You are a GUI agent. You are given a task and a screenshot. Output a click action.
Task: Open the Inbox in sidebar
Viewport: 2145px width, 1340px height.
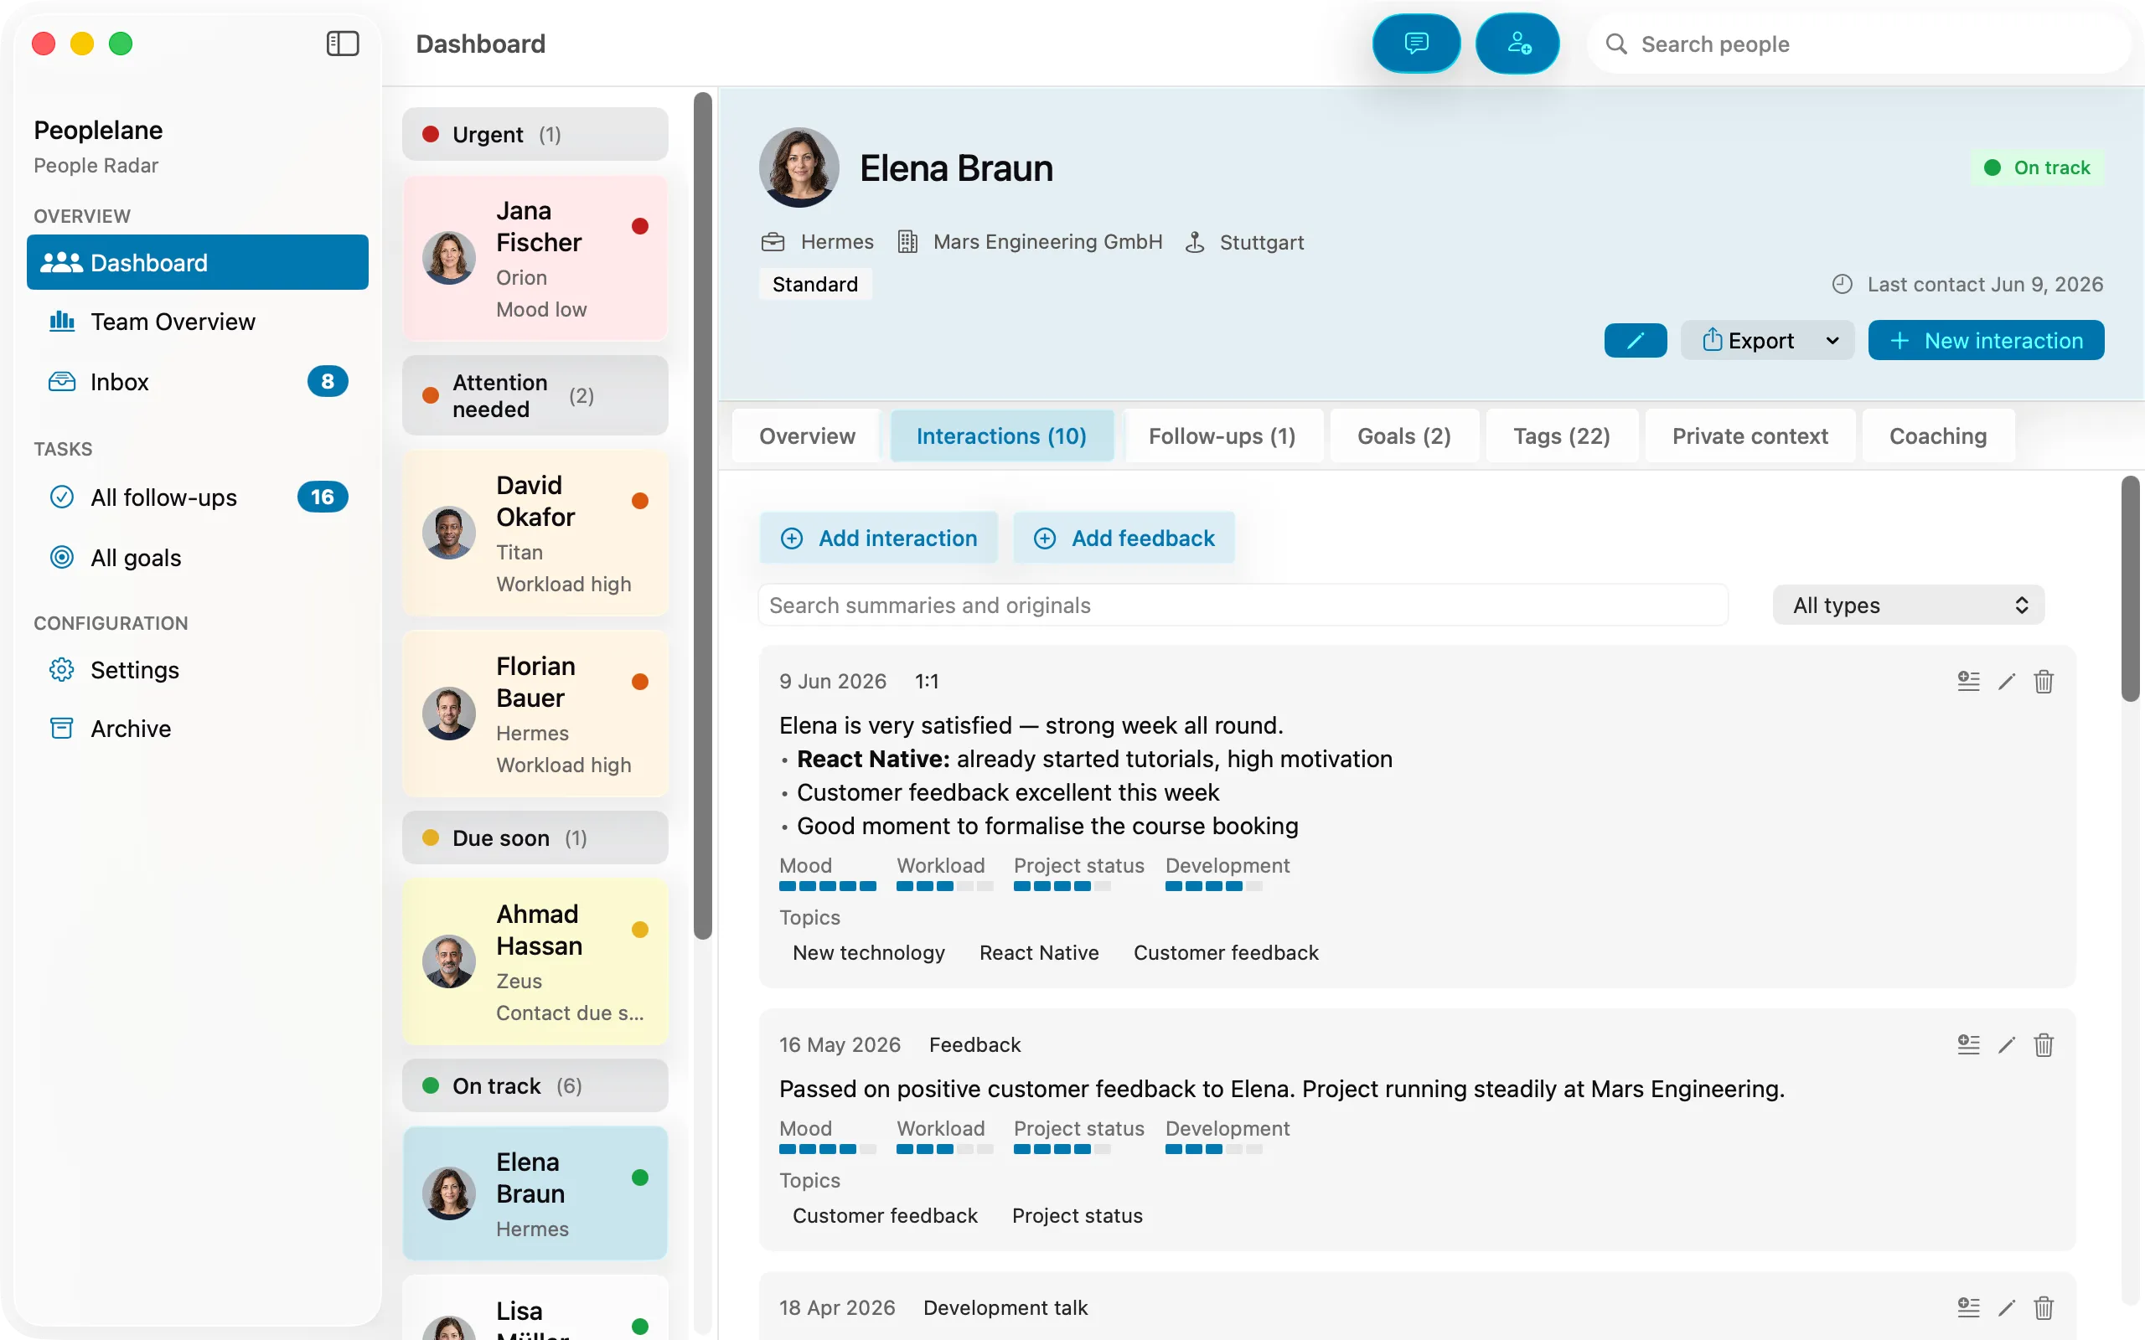click(197, 381)
